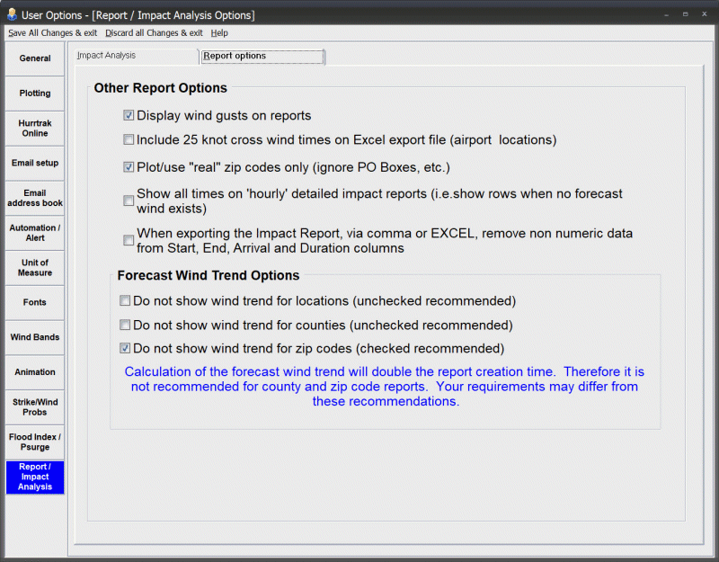Image resolution: width=719 pixels, height=562 pixels.
Task: Select the Report options tab
Action: (x=262, y=57)
